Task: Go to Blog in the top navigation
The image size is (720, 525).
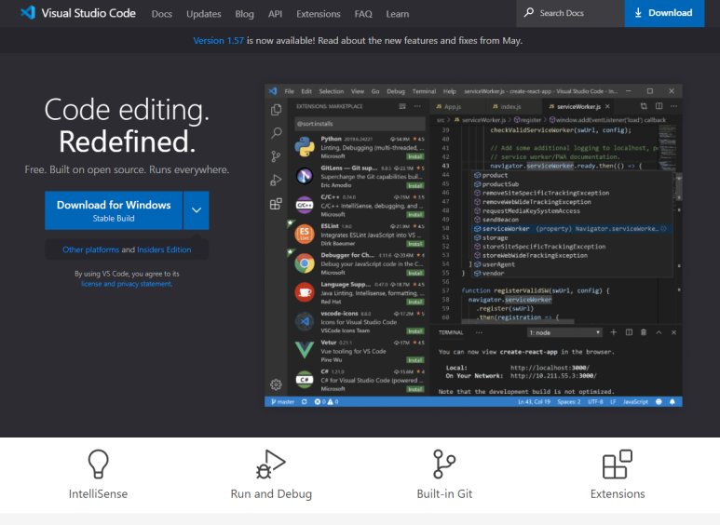Action: [x=244, y=14]
